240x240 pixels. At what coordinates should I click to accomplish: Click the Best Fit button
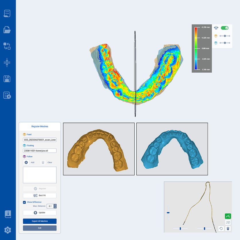(39, 195)
